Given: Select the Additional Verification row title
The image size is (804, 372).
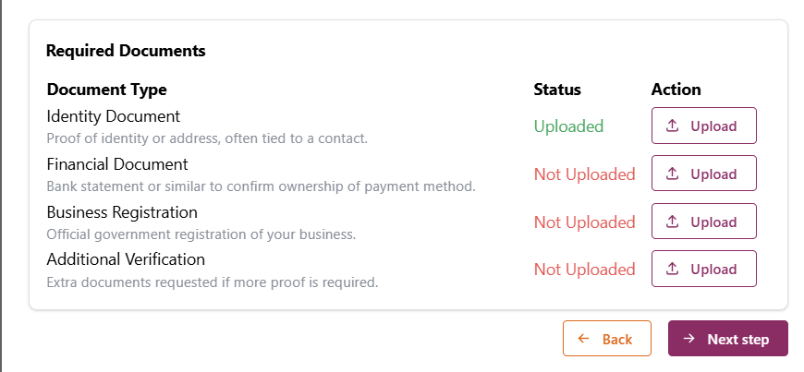Looking at the screenshot, I should [126, 259].
